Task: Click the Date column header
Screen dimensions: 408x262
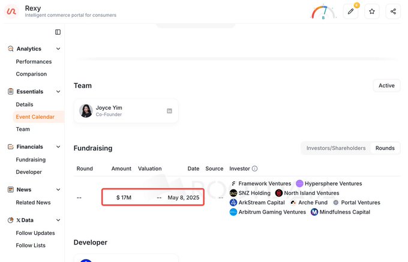Action: click(x=193, y=168)
